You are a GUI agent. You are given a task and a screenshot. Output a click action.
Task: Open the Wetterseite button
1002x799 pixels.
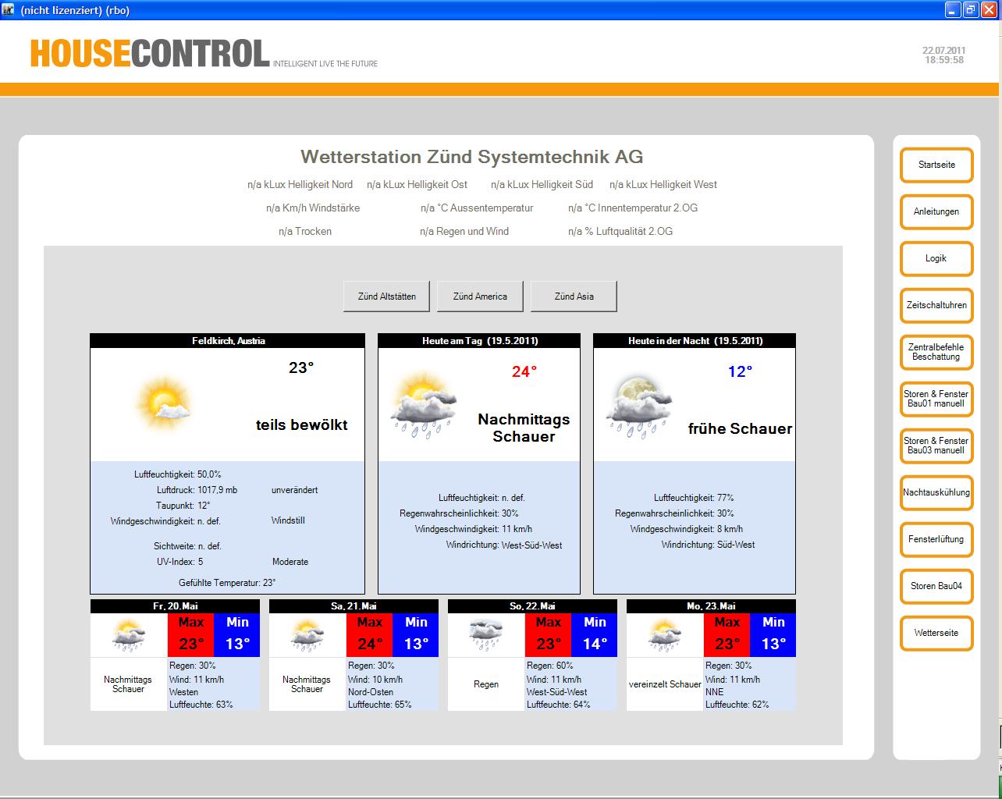click(x=936, y=633)
